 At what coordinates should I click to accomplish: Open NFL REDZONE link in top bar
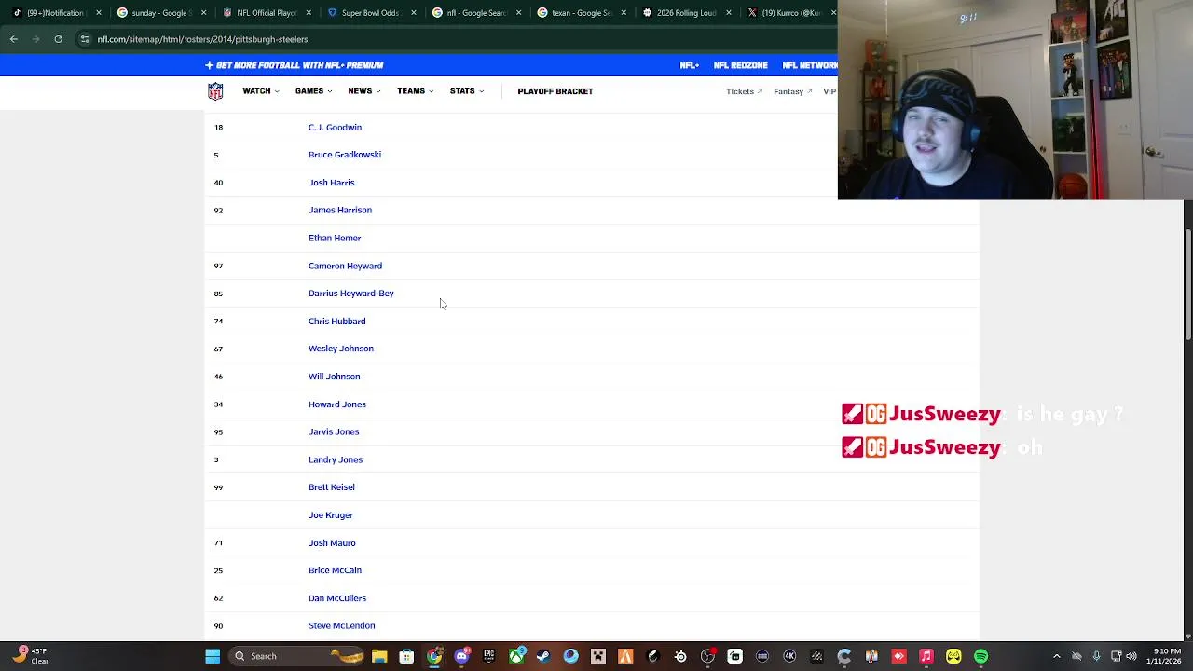tap(741, 65)
